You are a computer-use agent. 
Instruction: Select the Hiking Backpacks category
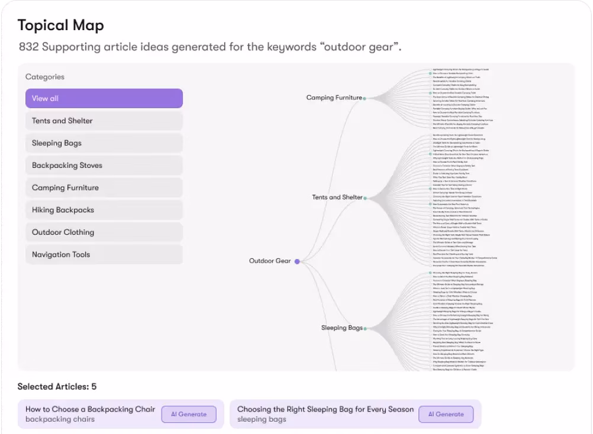tap(104, 210)
